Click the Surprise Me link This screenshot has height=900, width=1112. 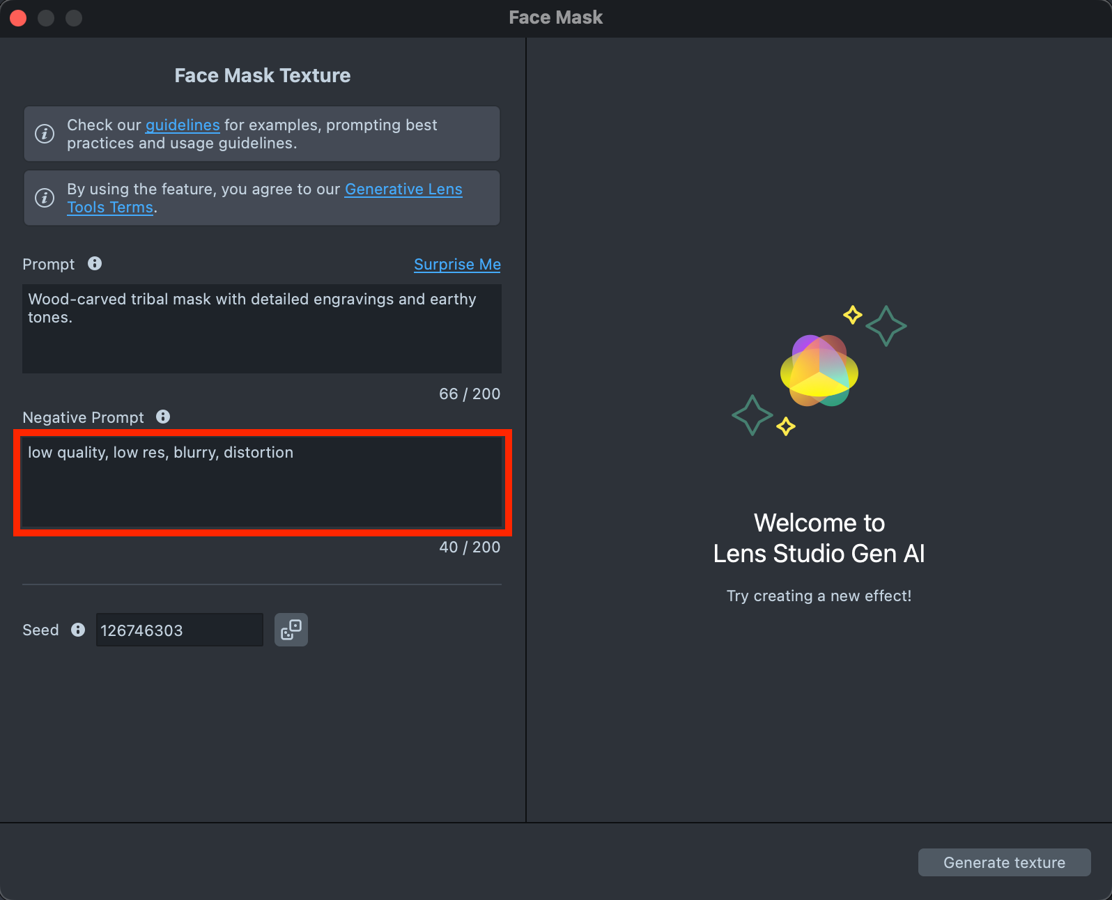[457, 265]
